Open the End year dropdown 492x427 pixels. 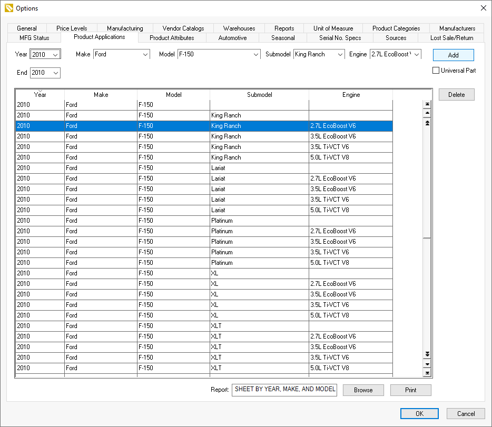(55, 73)
